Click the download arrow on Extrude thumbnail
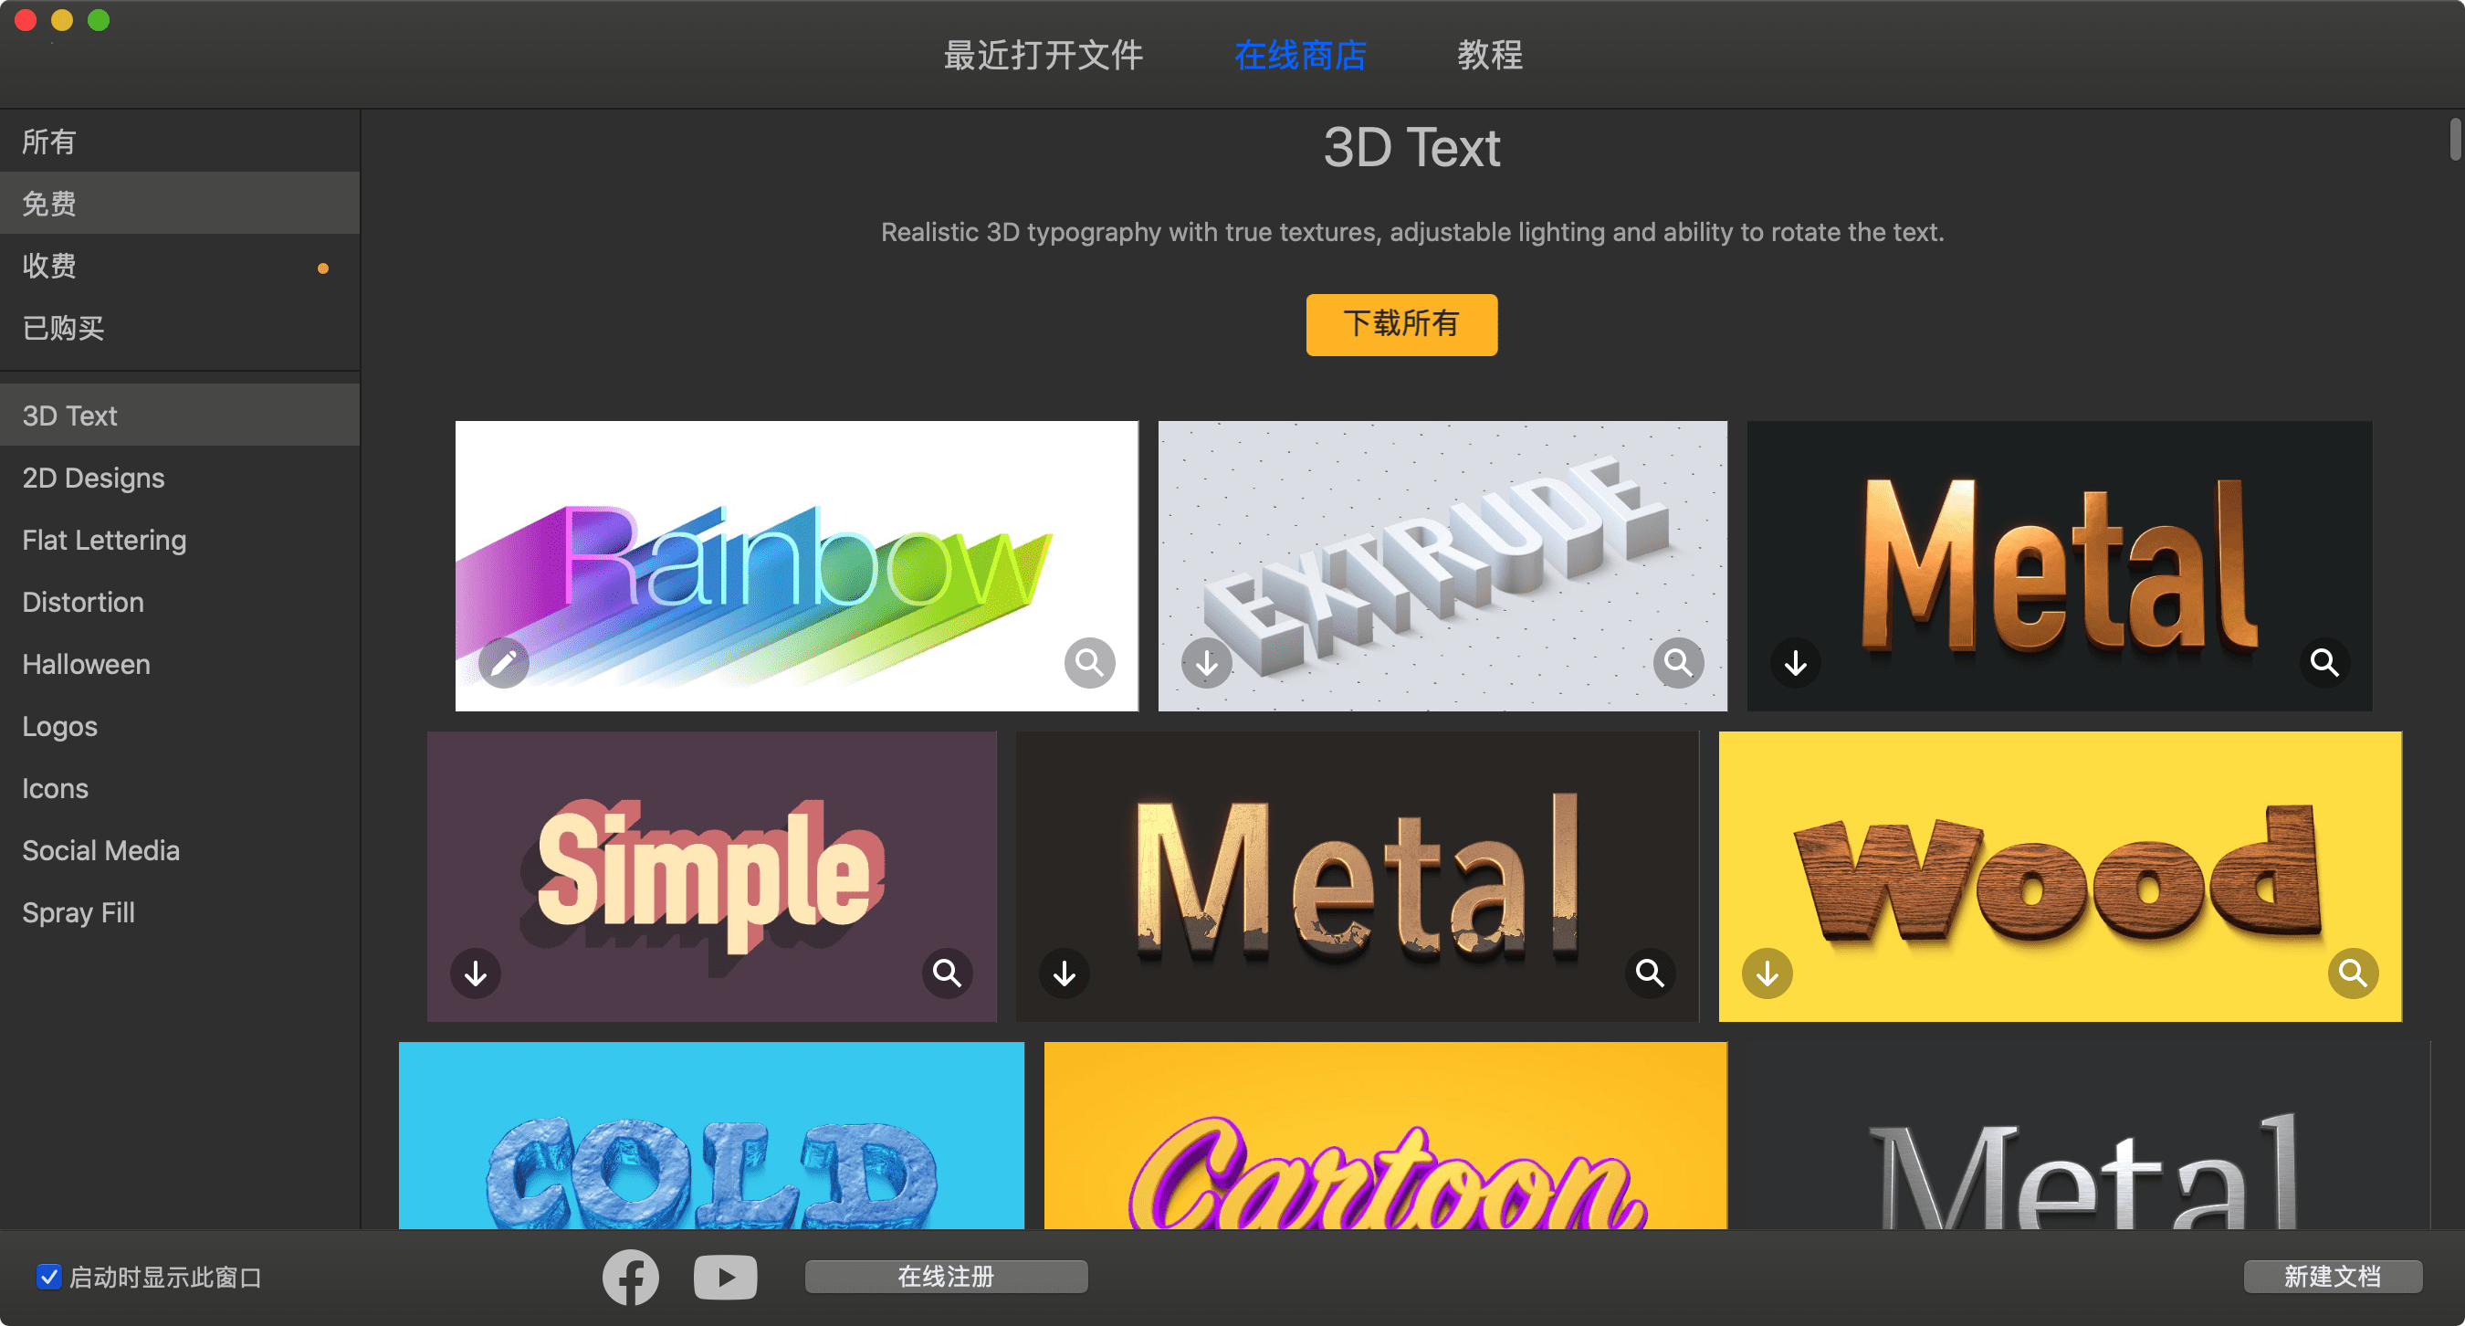The height and width of the screenshot is (1326, 2465). 1207,662
